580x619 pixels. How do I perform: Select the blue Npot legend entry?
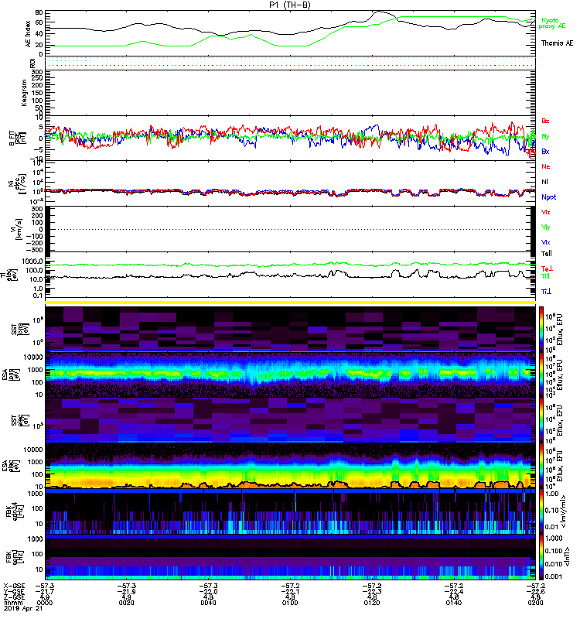pos(548,197)
